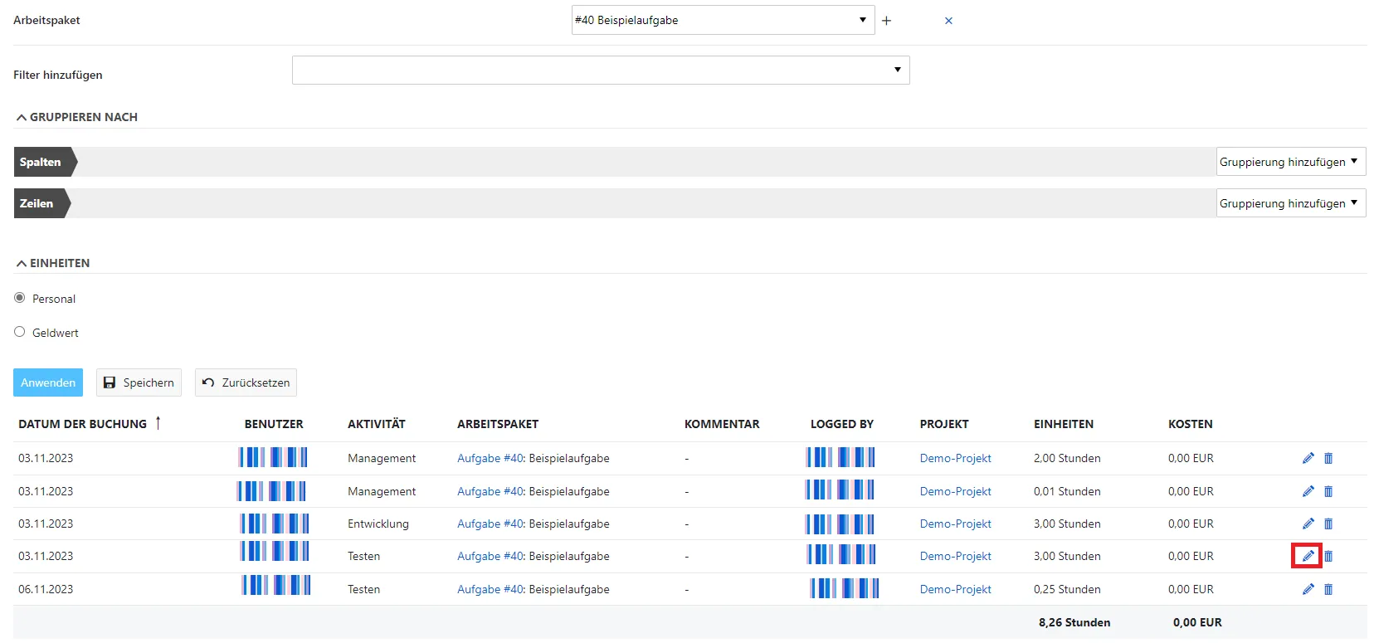Collapse the Einheiten section
This screenshot has width=1374, height=643.
52,263
